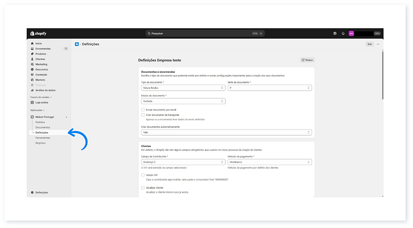Select Documentos under Moloni Portugal
413x228 pixels.
point(43,127)
